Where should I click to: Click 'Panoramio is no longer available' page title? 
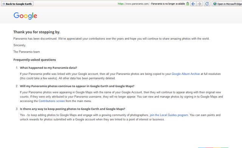[x=168, y=4]
